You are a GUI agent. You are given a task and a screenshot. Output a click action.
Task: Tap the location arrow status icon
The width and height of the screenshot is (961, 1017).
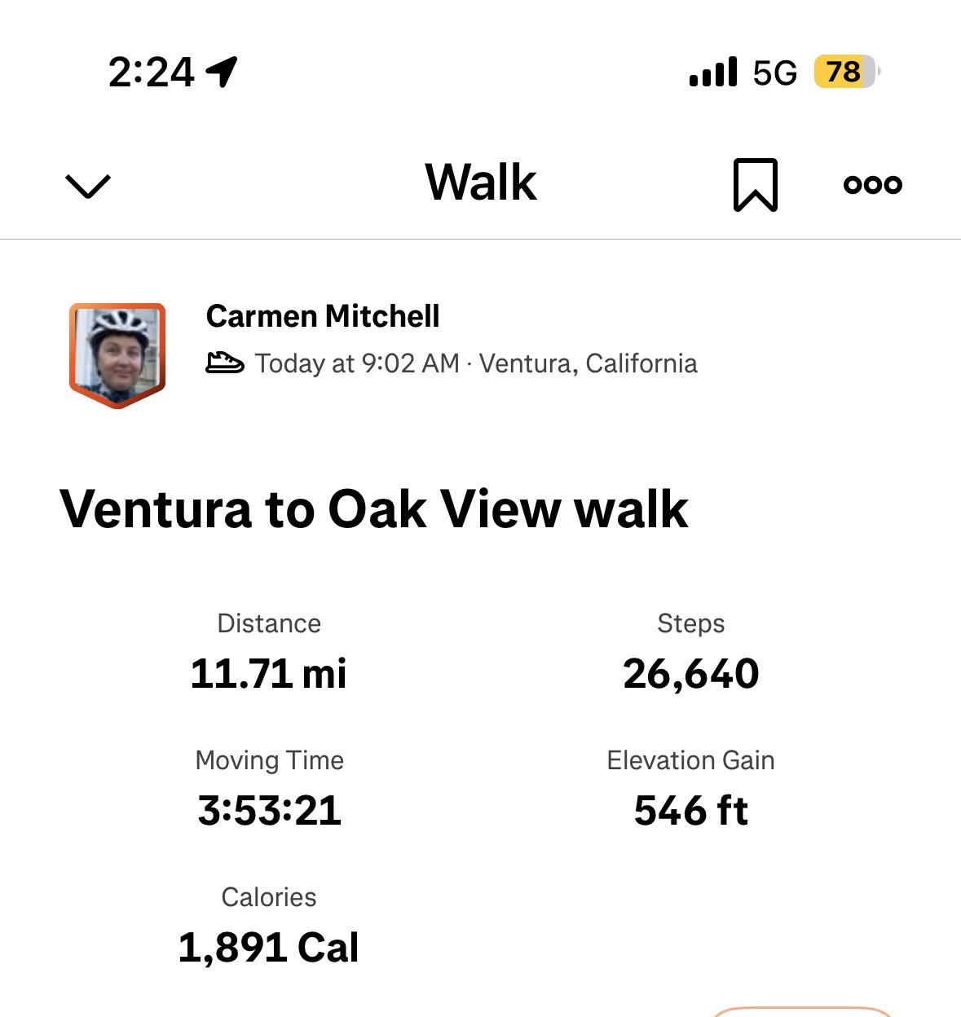point(222,72)
